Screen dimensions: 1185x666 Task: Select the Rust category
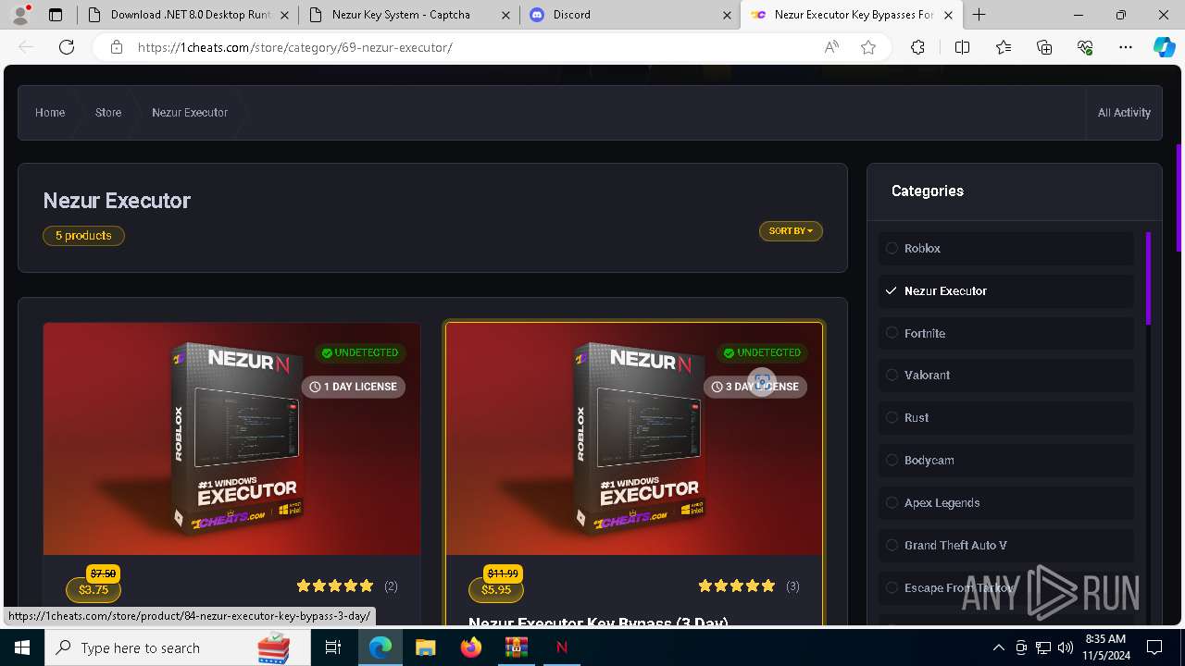1006,417
